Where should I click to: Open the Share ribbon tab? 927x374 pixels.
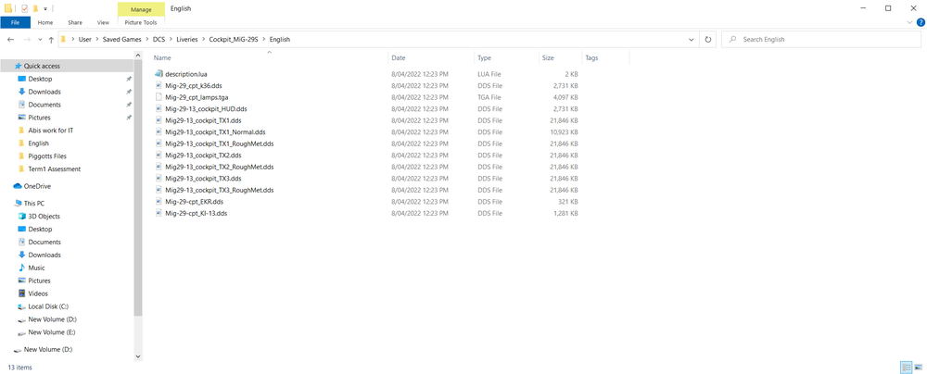tap(75, 22)
